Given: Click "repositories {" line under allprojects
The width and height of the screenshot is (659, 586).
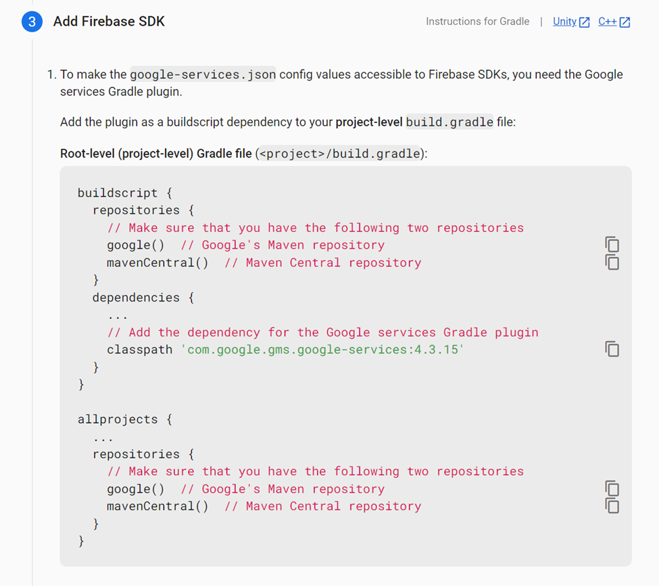Looking at the screenshot, I should pyautogui.click(x=143, y=454).
